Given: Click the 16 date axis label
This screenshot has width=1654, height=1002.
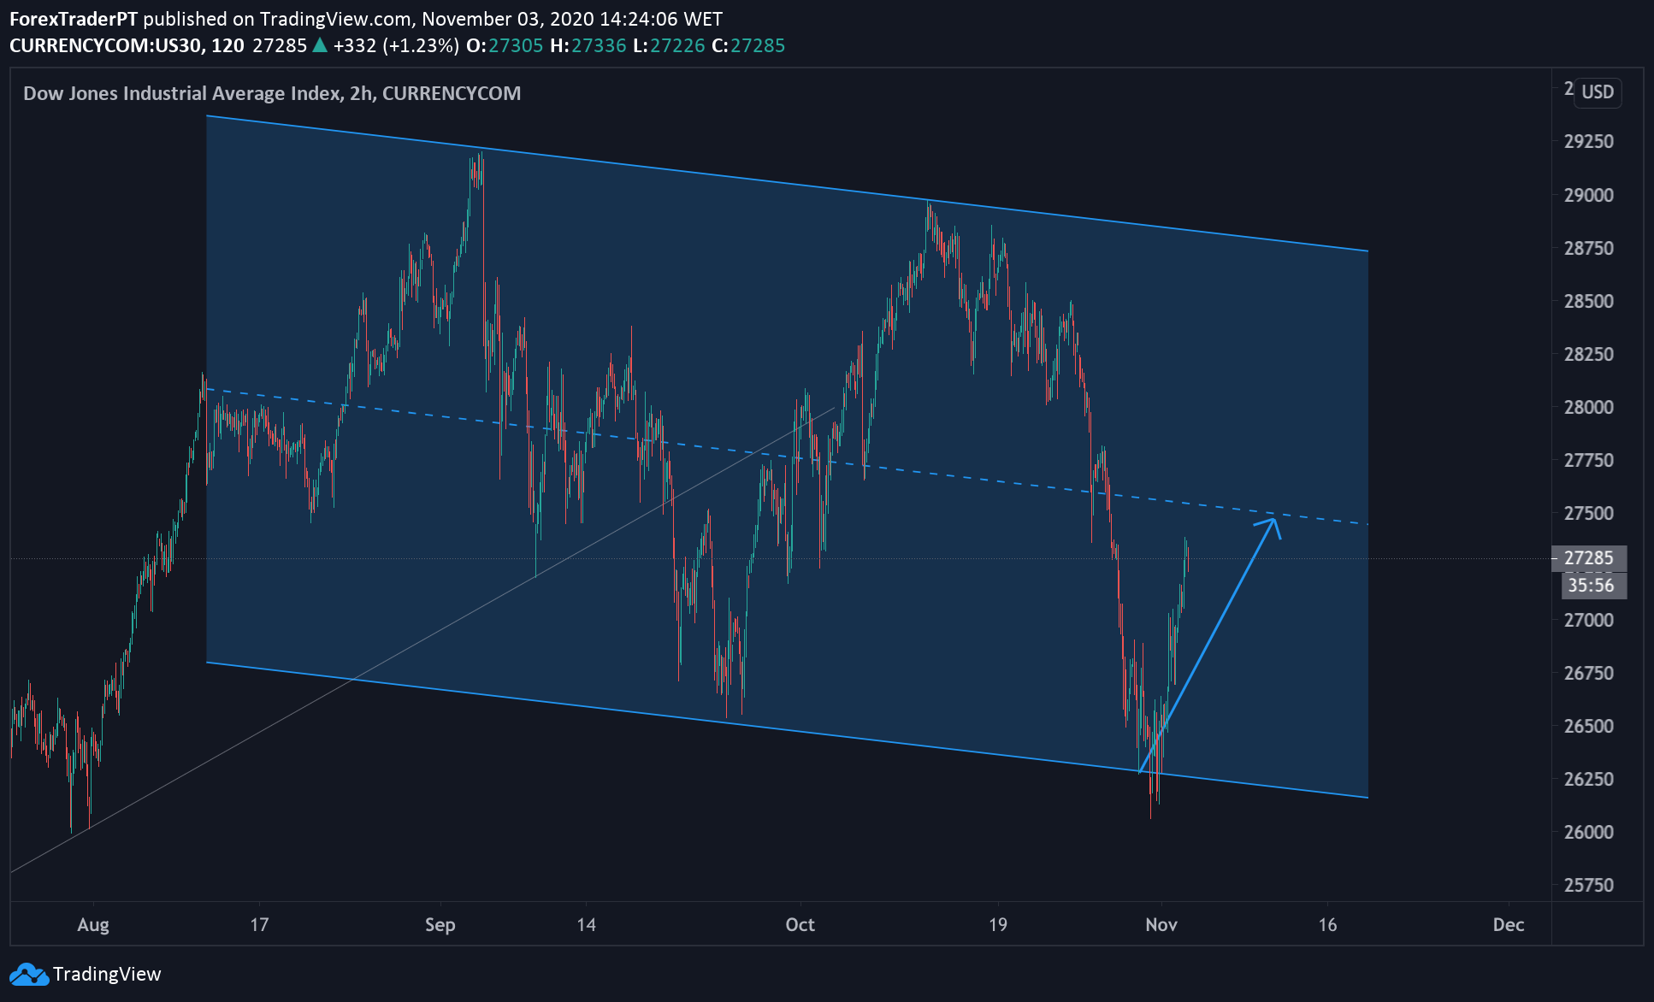Looking at the screenshot, I should point(1327,924).
